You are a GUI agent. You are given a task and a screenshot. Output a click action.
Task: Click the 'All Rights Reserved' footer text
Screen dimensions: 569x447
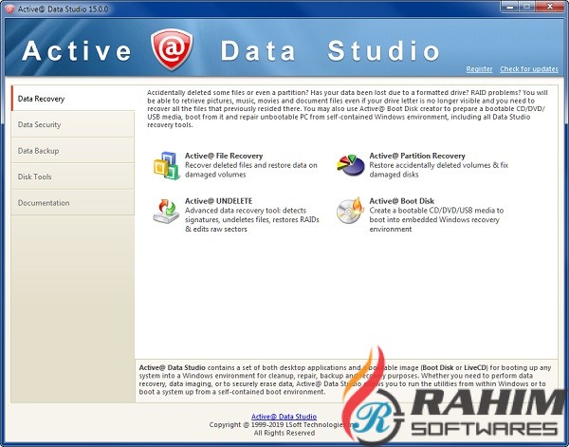[284, 433]
